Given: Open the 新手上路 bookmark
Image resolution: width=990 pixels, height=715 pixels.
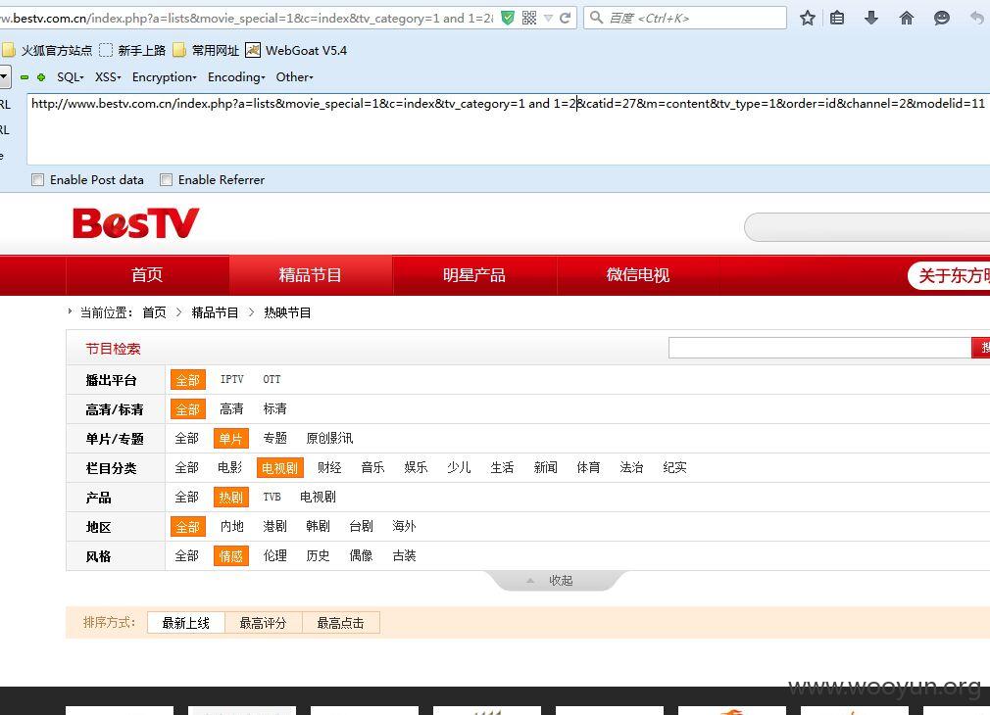Looking at the screenshot, I should [132, 51].
